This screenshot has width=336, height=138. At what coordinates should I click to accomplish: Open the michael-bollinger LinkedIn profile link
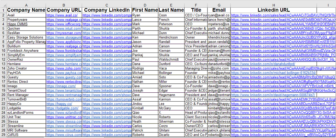point(274,73)
